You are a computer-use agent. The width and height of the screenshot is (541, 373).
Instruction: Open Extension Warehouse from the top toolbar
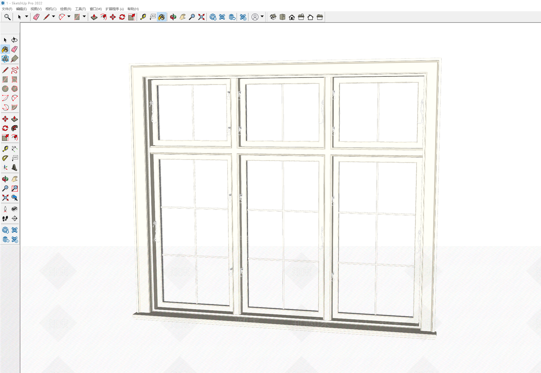222,17
